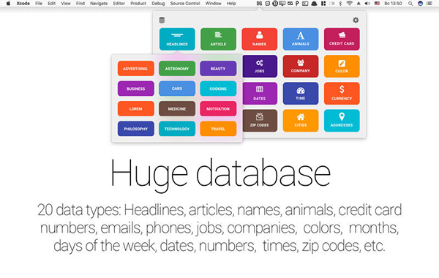The image size is (439, 278).
Task: Click the Wi-Fi status icon
Action: click(349, 4)
